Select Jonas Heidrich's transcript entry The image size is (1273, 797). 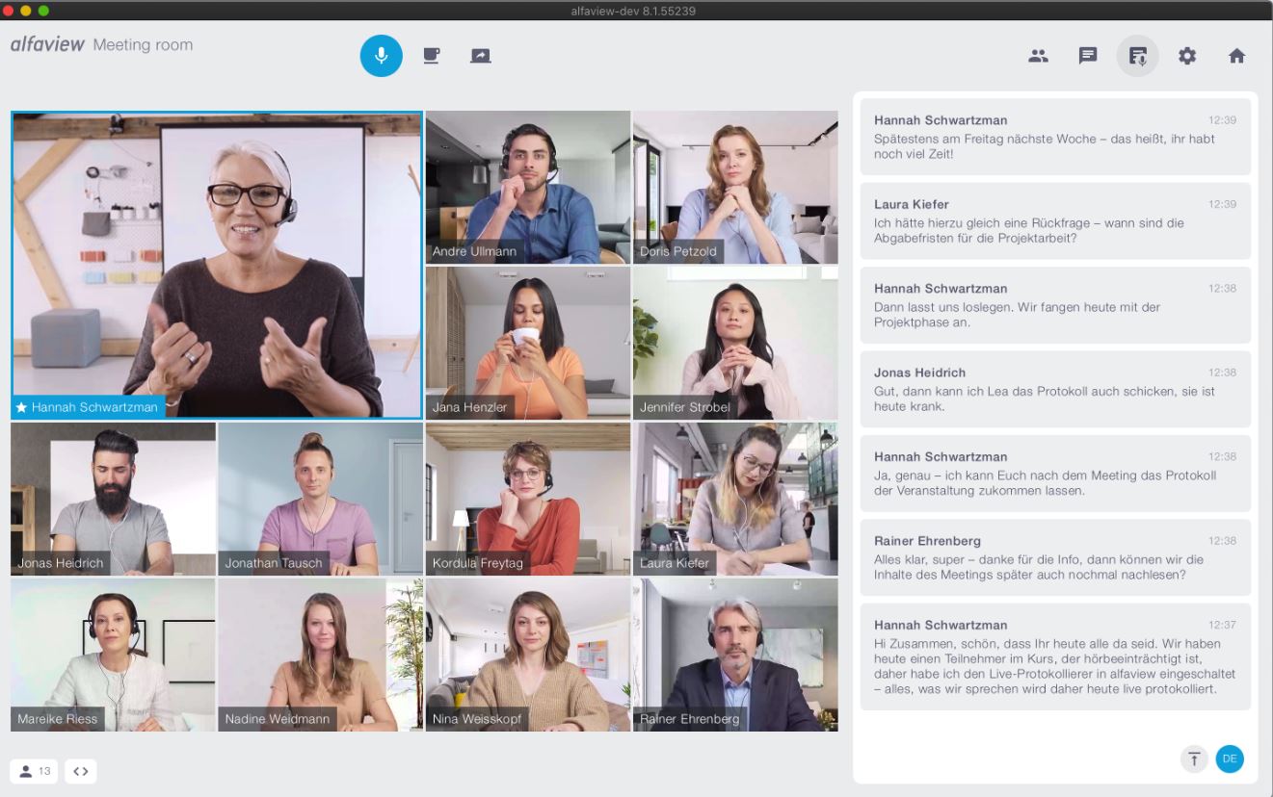pos(1055,389)
